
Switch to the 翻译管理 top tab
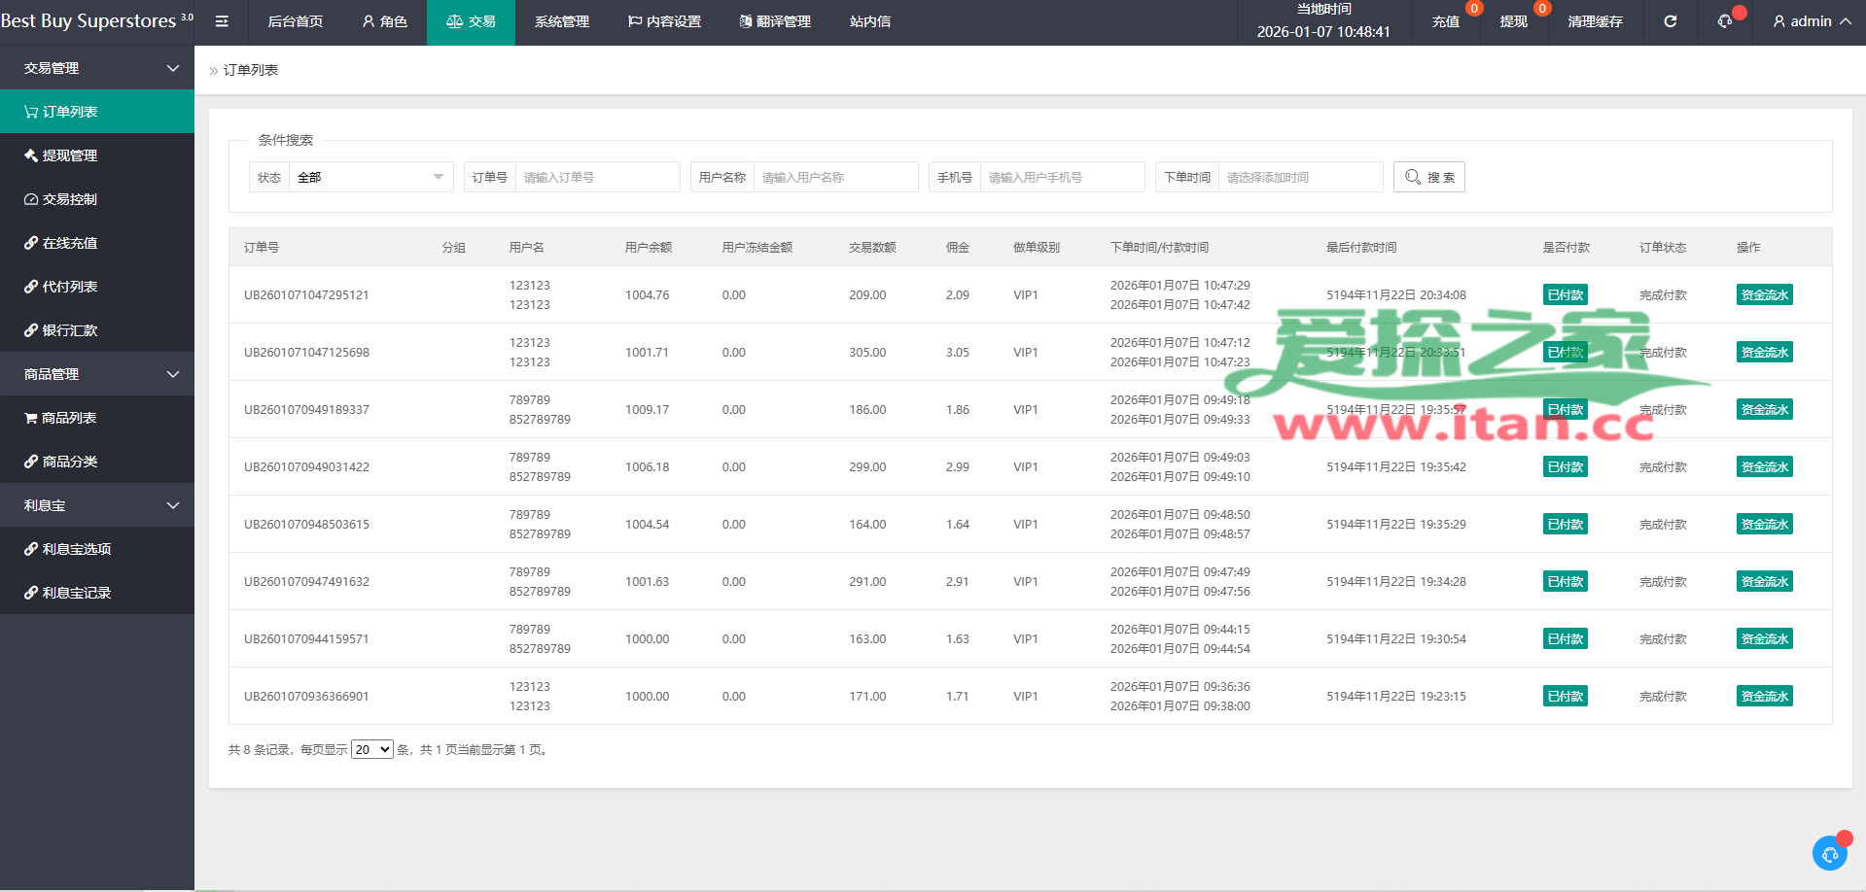[x=774, y=21]
